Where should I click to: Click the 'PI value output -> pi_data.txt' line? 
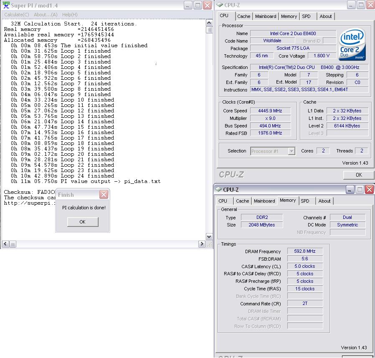point(86,181)
